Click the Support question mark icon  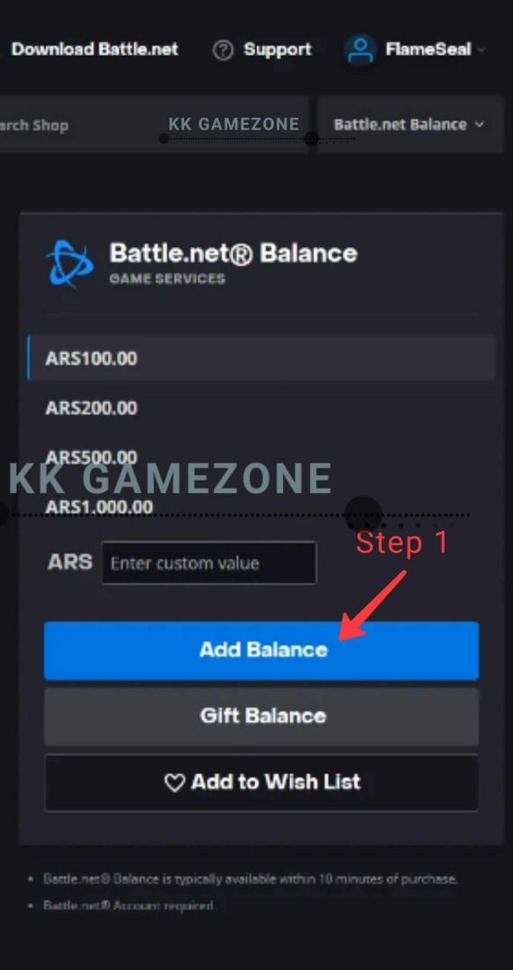223,50
